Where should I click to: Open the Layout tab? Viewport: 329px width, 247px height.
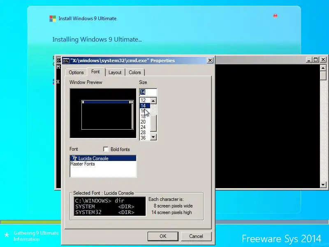coord(115,72)
